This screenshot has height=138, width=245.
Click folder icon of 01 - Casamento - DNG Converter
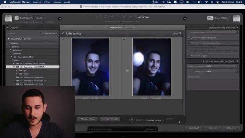coord(18,64)
